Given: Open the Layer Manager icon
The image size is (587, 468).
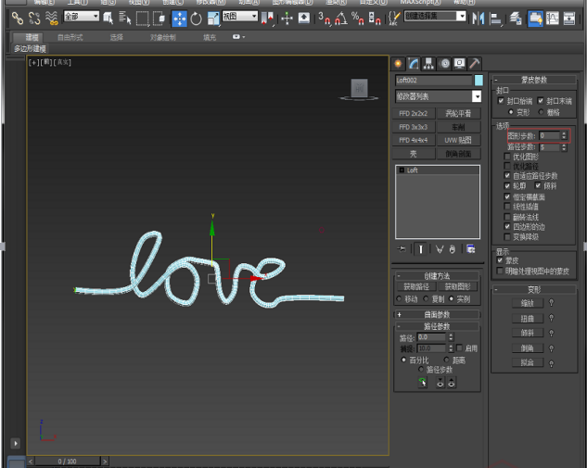Looking at the screenshot, I should (516, 18).
